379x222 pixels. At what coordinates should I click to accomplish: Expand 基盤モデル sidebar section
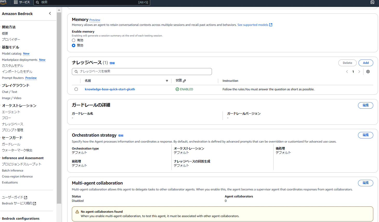click(10, 47)
